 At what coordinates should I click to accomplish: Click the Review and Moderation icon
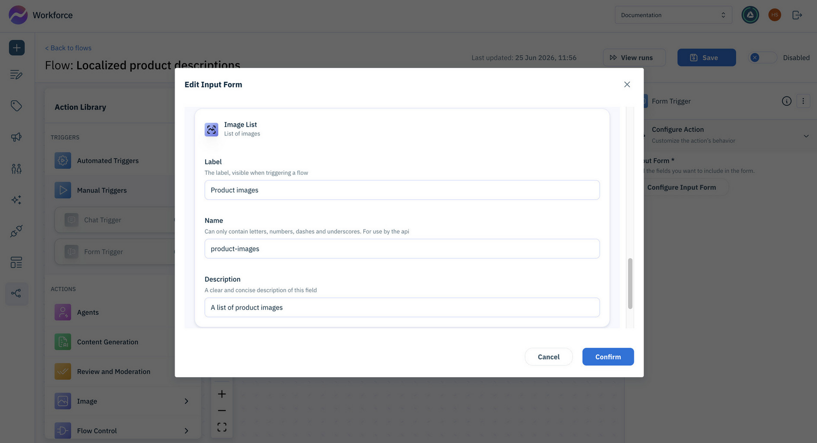(x=63, y=372)
